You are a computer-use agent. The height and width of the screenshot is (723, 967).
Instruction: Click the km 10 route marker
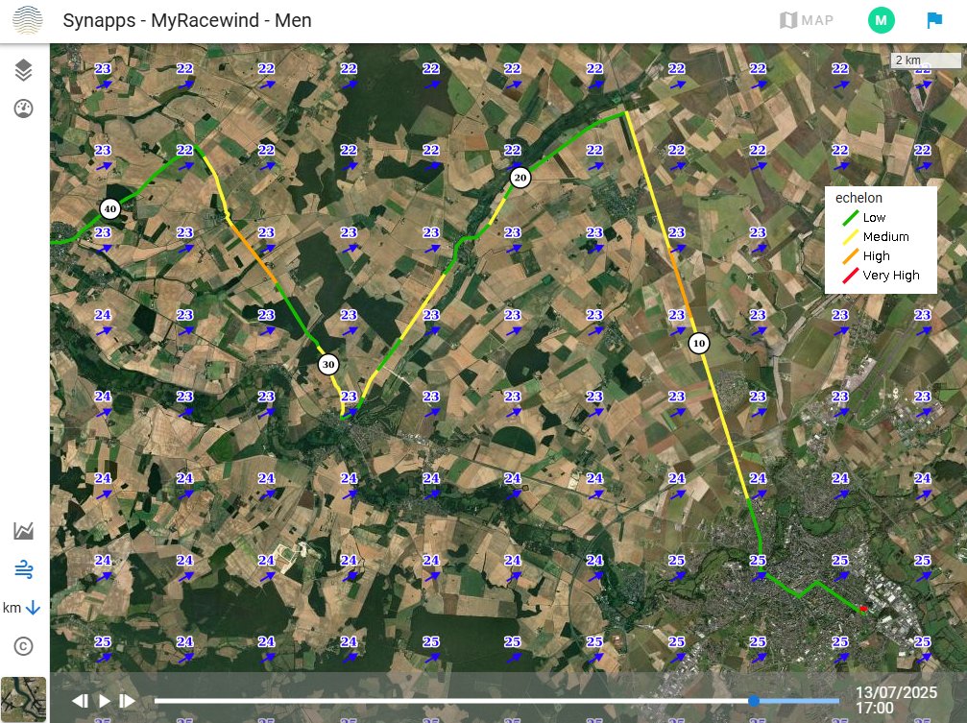click(698, 343)
